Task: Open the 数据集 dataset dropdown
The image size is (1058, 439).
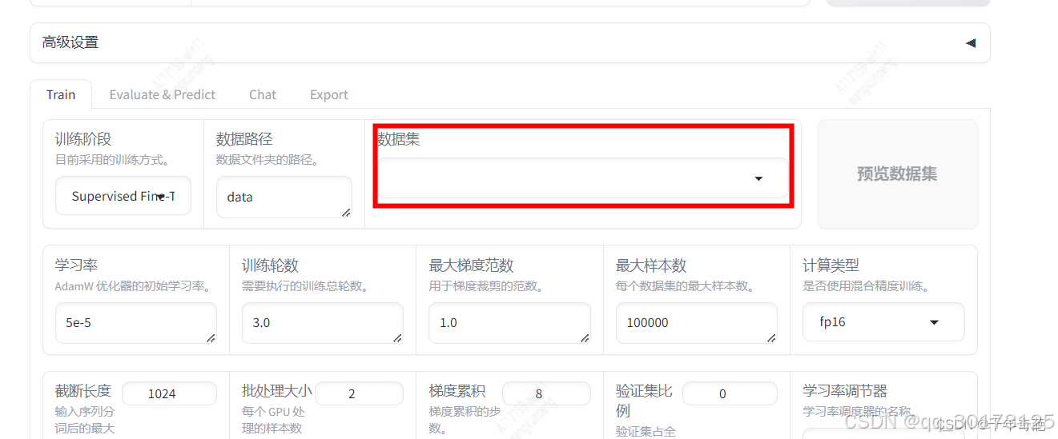Action: pyautogui.click(x=583, y=178)
